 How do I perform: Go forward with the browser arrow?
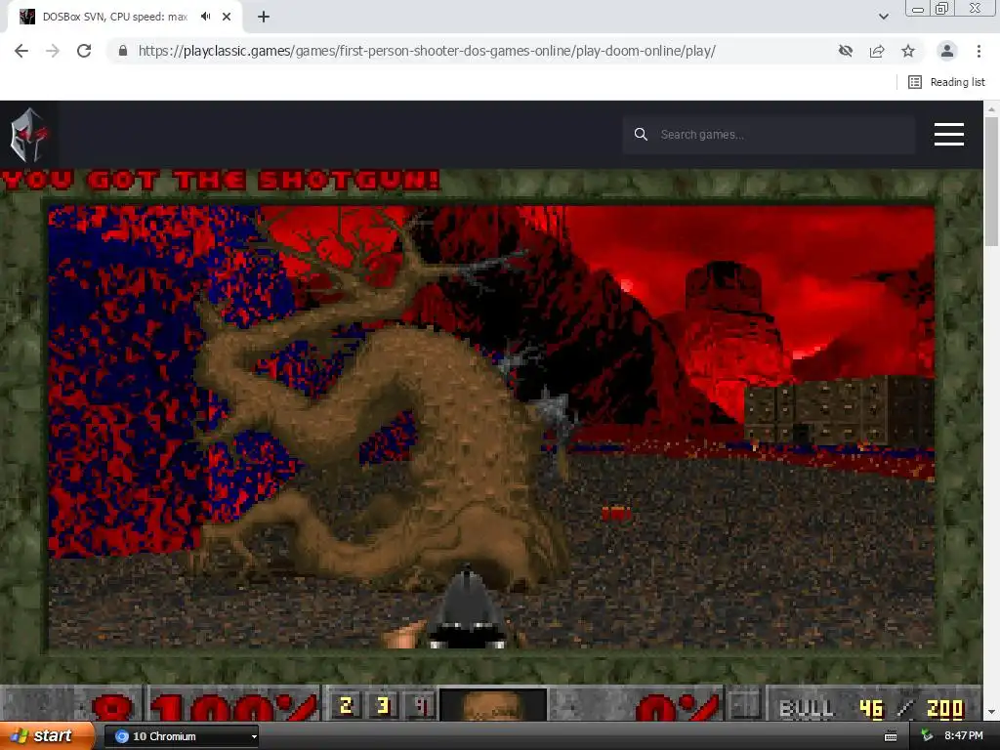pyautogui.click(x=53, y=51)
